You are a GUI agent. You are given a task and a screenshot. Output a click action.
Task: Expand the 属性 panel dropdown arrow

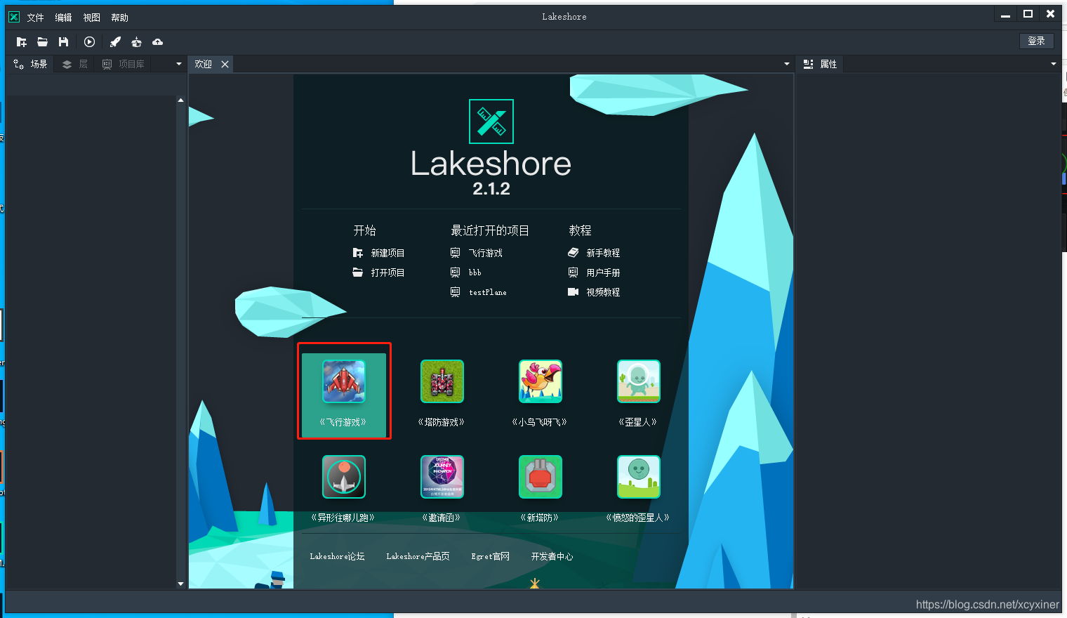[x=1054, y=64]
